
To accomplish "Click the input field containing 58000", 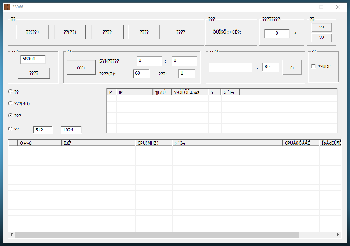I will click(x=33, y=59).
